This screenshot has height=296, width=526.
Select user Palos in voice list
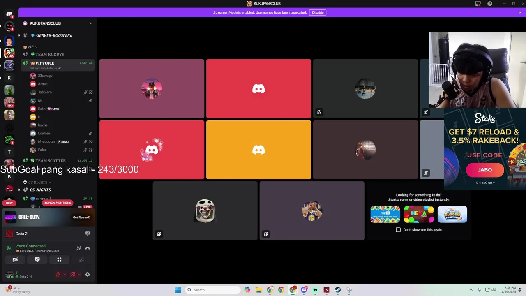coord(62,150)
